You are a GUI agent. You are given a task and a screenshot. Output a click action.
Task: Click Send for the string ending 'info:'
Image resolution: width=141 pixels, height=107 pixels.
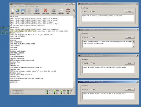pos(129,89)
